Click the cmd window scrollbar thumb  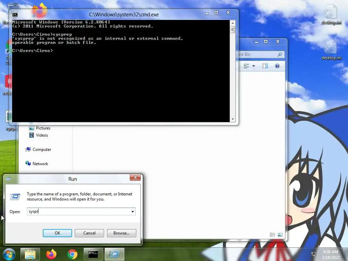tap(232, 30)
